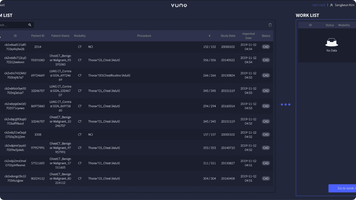Click patient ID 97957991
Image resolution: width=356 pixels, height=200 pixels.
(38, 148)
